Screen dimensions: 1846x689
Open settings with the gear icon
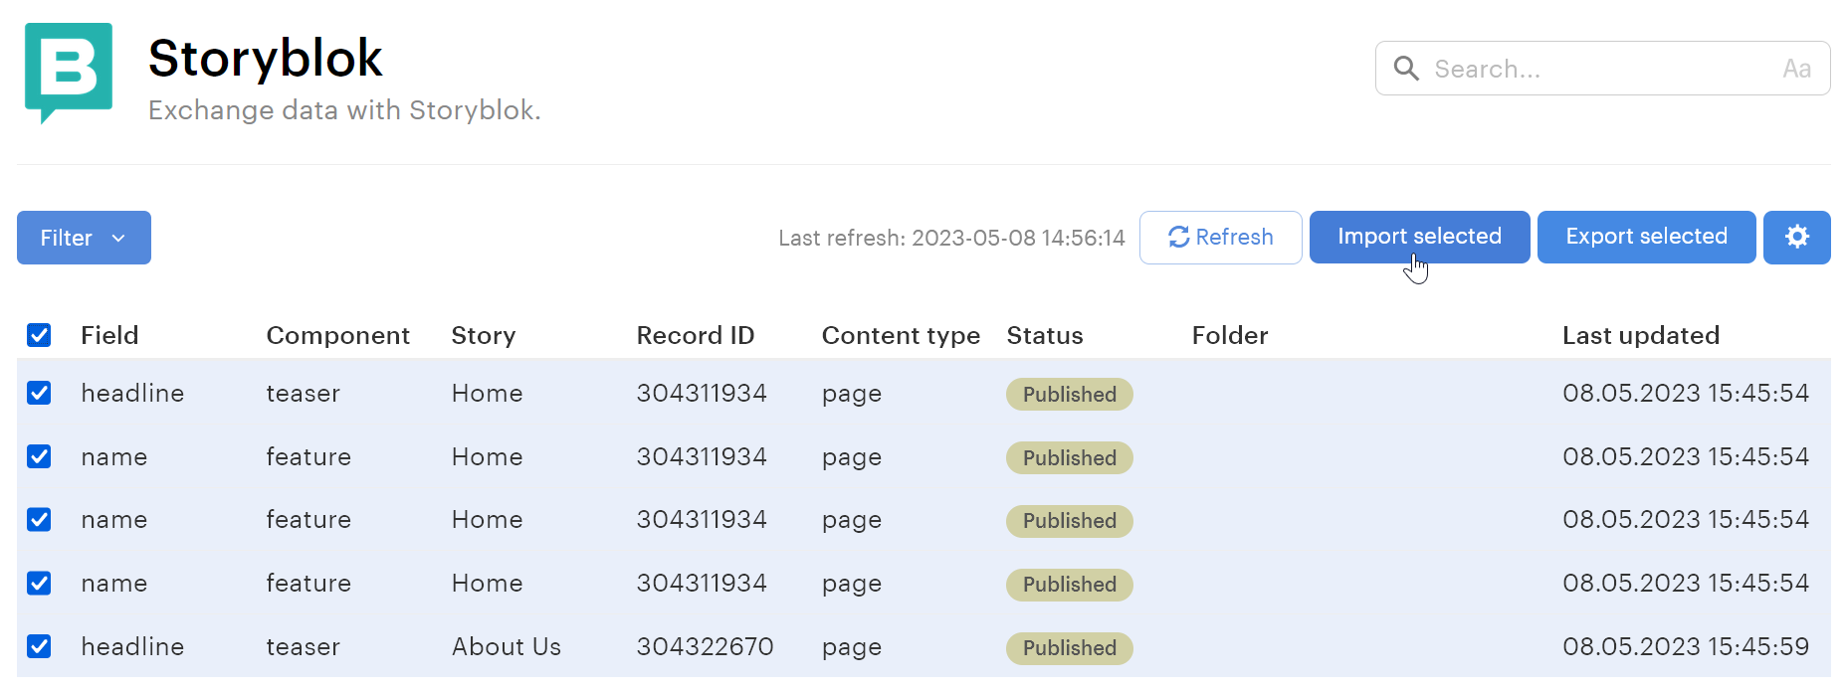[1796, 237]
